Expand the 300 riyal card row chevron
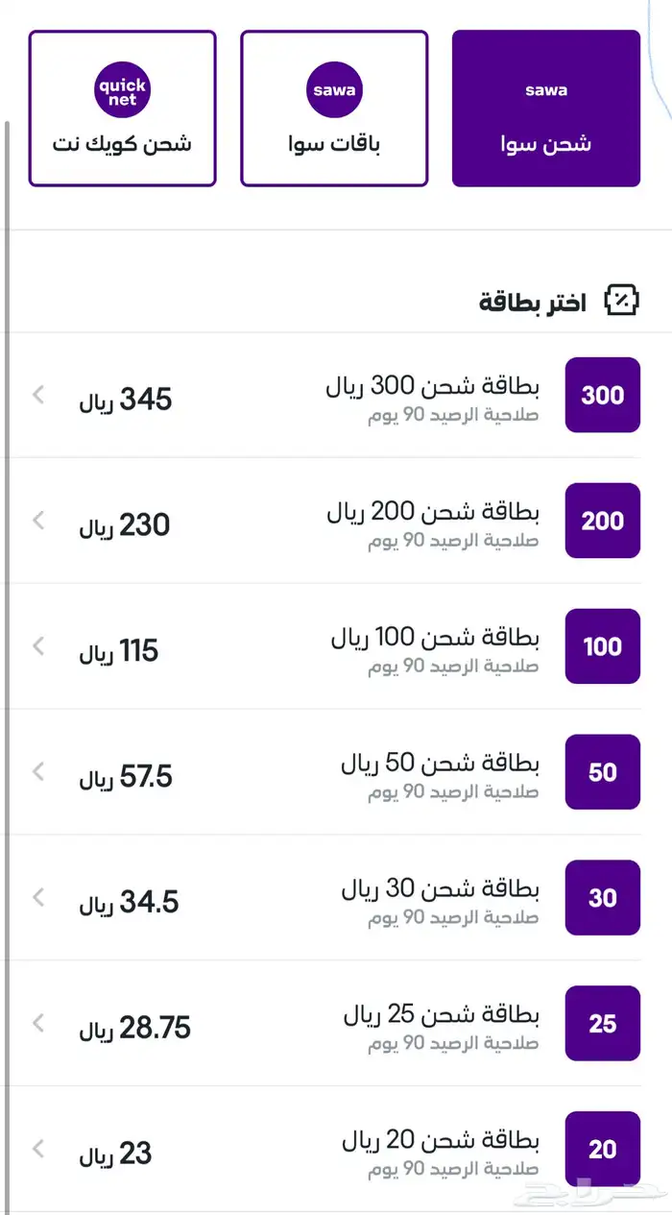This screenshot has height=1215, width=672. [37, 395]
